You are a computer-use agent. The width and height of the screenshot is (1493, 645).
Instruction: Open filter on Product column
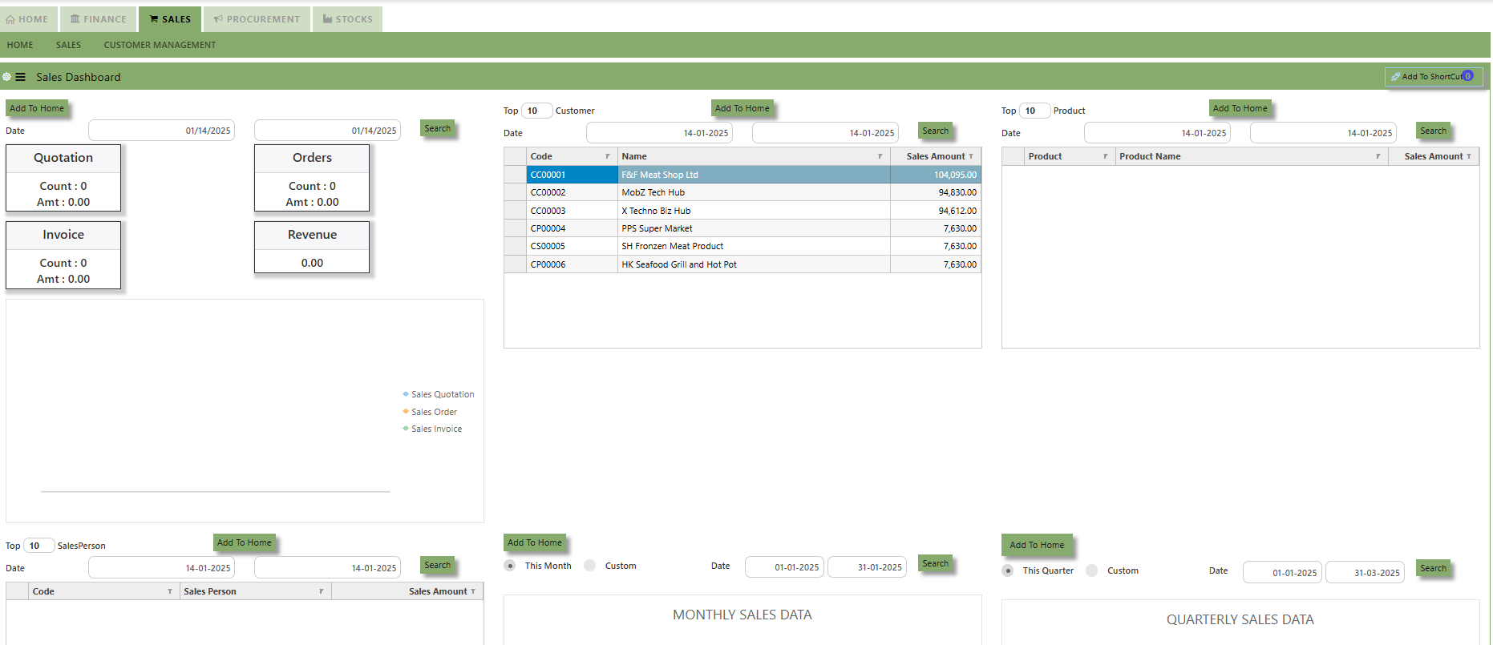click(1105, 156)
